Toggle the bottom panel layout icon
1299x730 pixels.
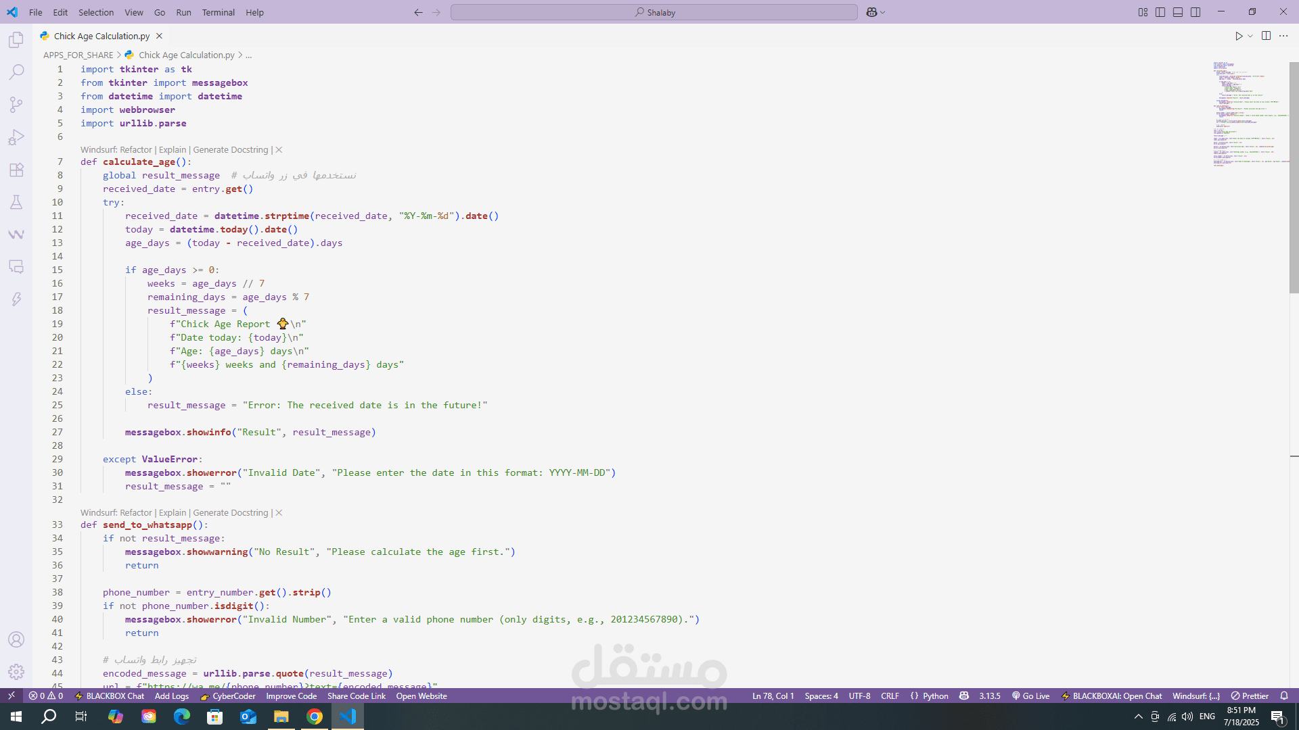[1178, 12]
